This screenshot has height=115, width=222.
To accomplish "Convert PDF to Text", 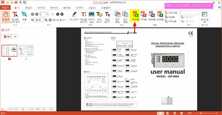I will click(170, 17).
